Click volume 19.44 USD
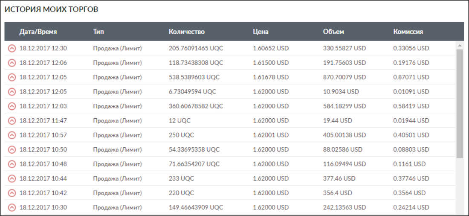Viewport: 469px width, 216px height. coord(337,120)
